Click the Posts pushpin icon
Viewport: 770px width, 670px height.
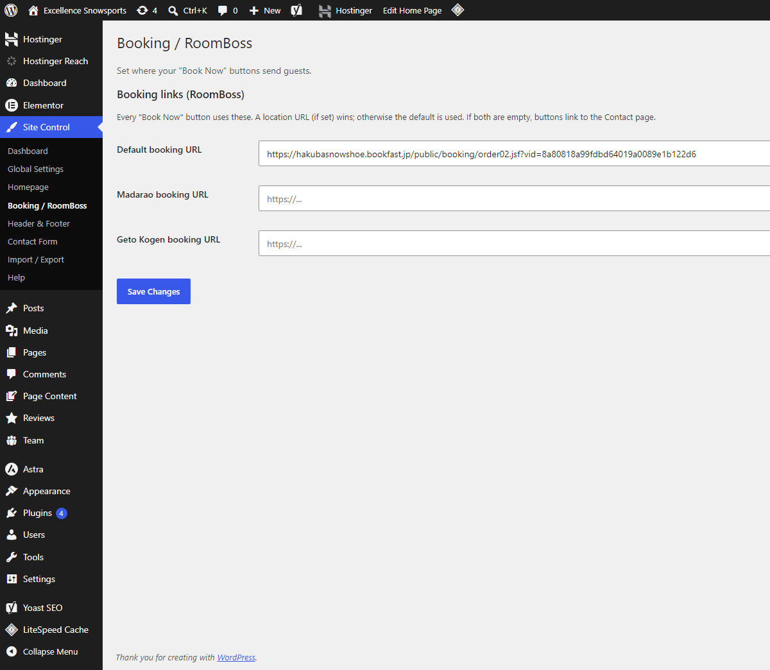tap(12, 308)
